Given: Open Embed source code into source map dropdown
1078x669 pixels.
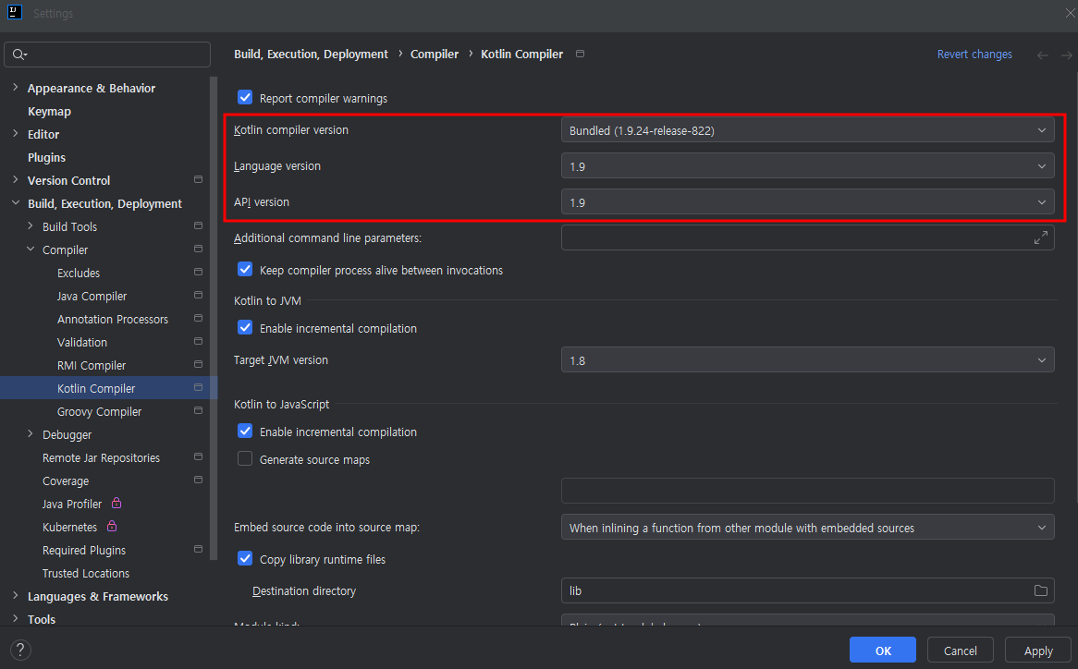Looking at the screenshot, I should pyautogui.click(x=807, y=528).
